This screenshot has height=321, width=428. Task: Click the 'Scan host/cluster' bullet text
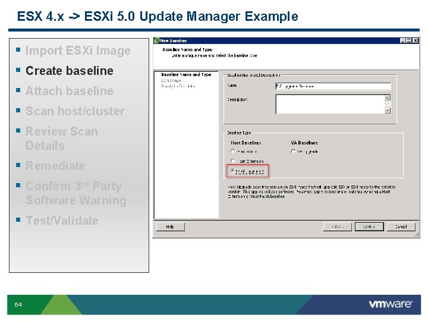tap(75, 111)
